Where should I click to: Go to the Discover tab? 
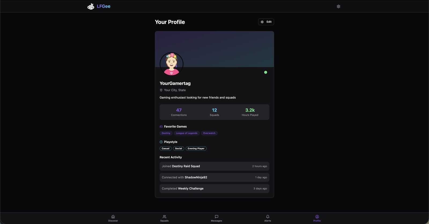coord(113,218)
